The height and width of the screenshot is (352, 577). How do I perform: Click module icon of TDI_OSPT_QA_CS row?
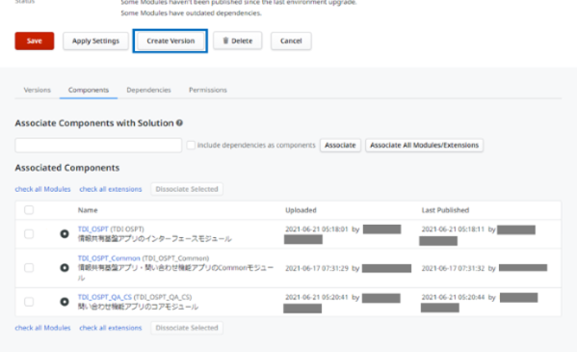65,302
